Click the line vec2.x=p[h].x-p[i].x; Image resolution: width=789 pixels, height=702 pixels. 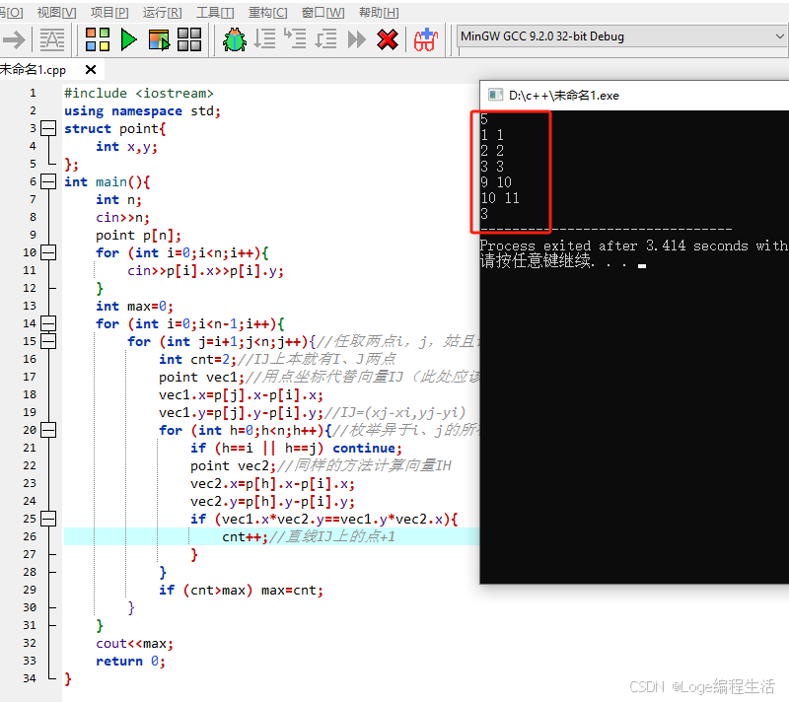tap(272, 484)
